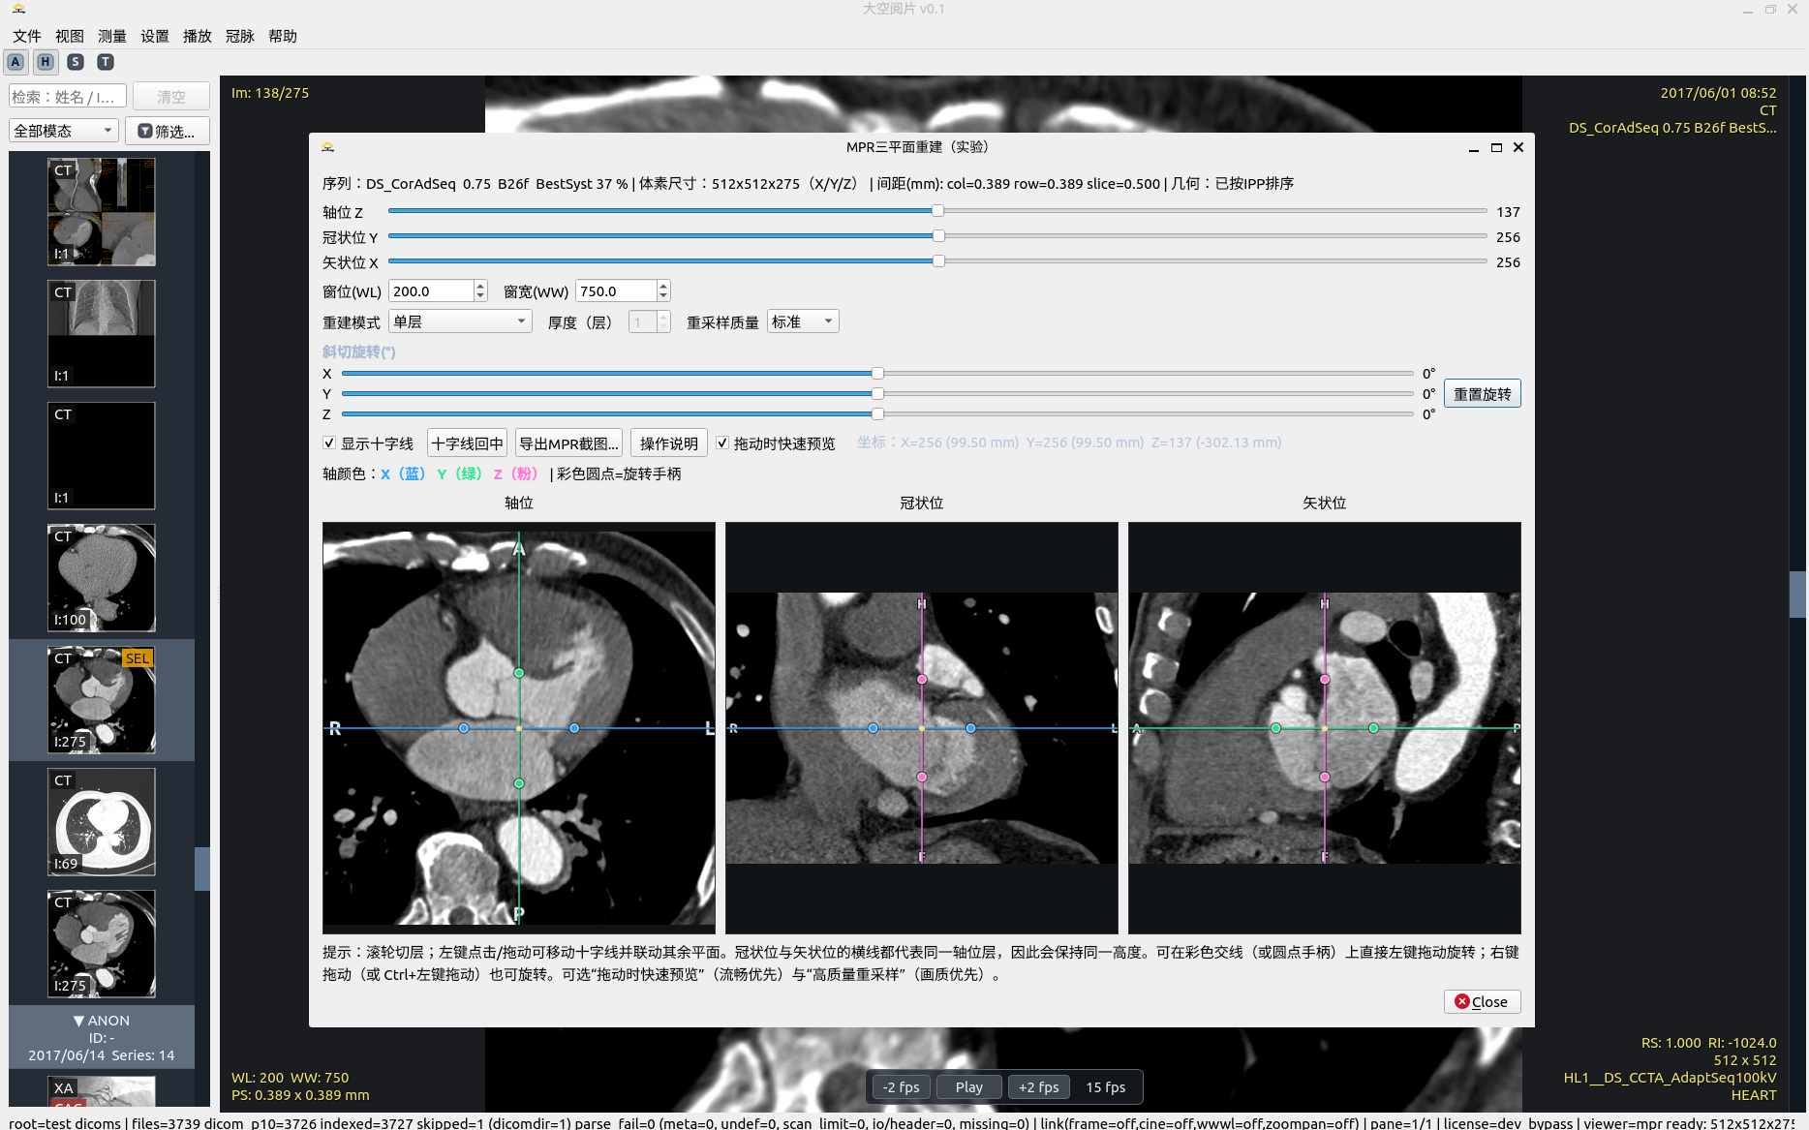Toggle the 显示十字线 checkbox
The width and height of the screenshot is (1809, 1130).
click(329, 443)
